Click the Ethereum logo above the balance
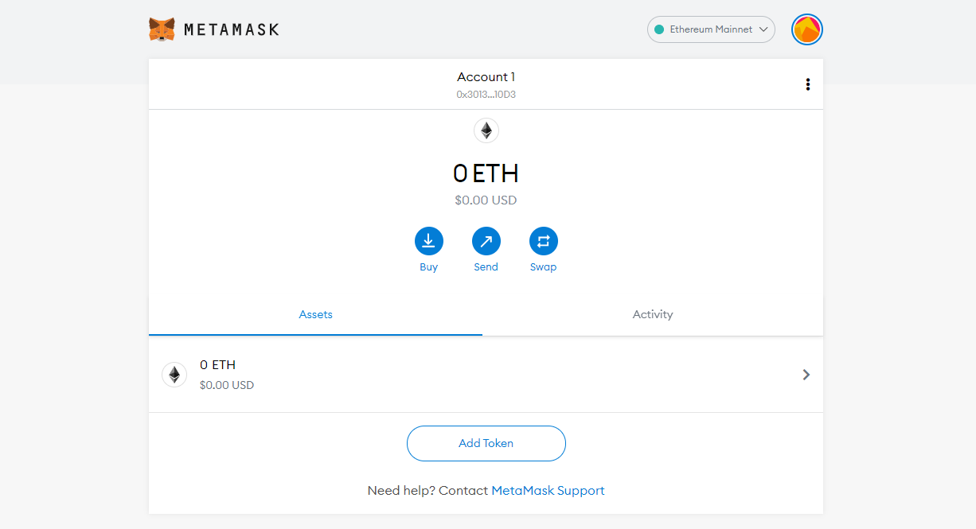 486,130
